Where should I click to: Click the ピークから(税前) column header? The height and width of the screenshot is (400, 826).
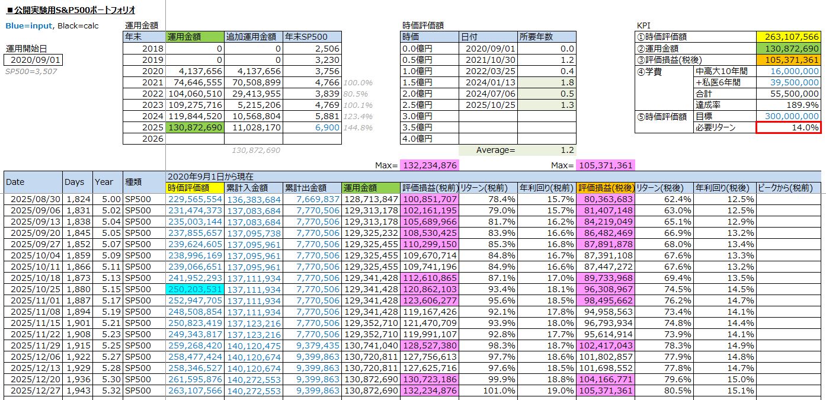(789, 187)
